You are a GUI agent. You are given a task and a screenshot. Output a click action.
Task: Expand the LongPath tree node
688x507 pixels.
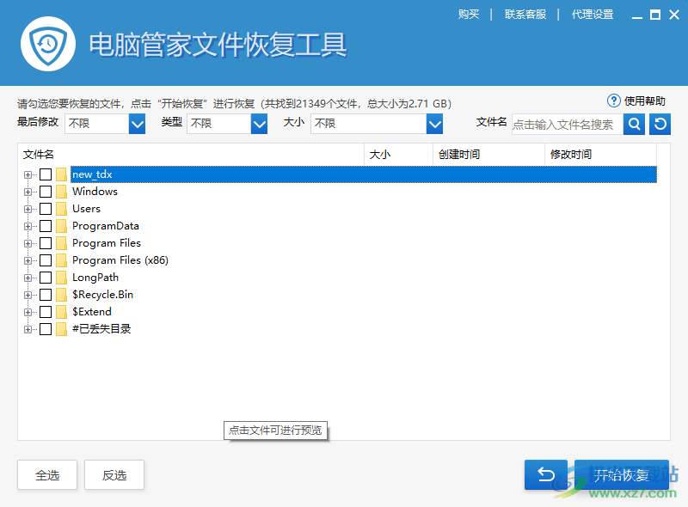coord(28,278)
